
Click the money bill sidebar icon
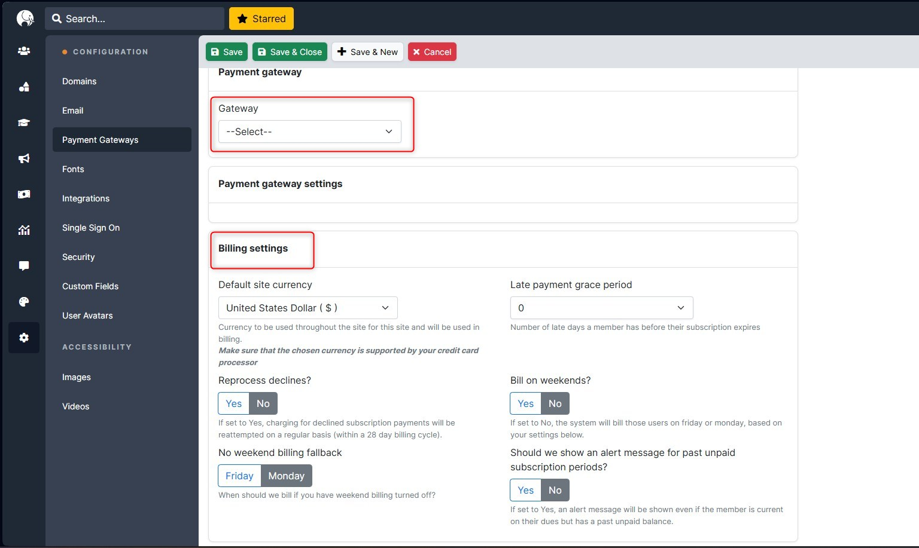(24, 195)
